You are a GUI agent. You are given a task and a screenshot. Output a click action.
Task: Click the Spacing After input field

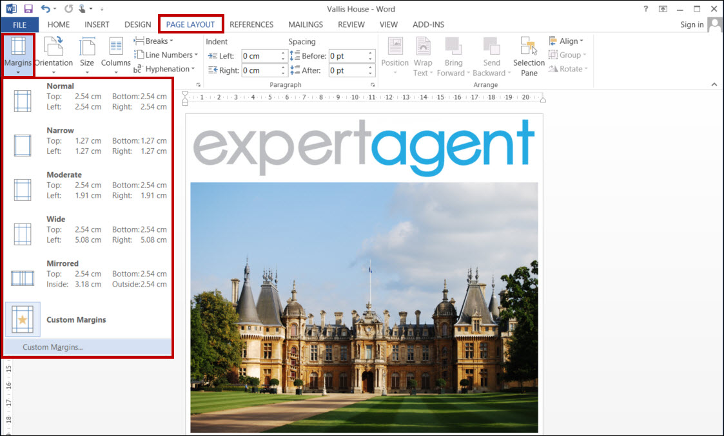(x=347, y=70)
